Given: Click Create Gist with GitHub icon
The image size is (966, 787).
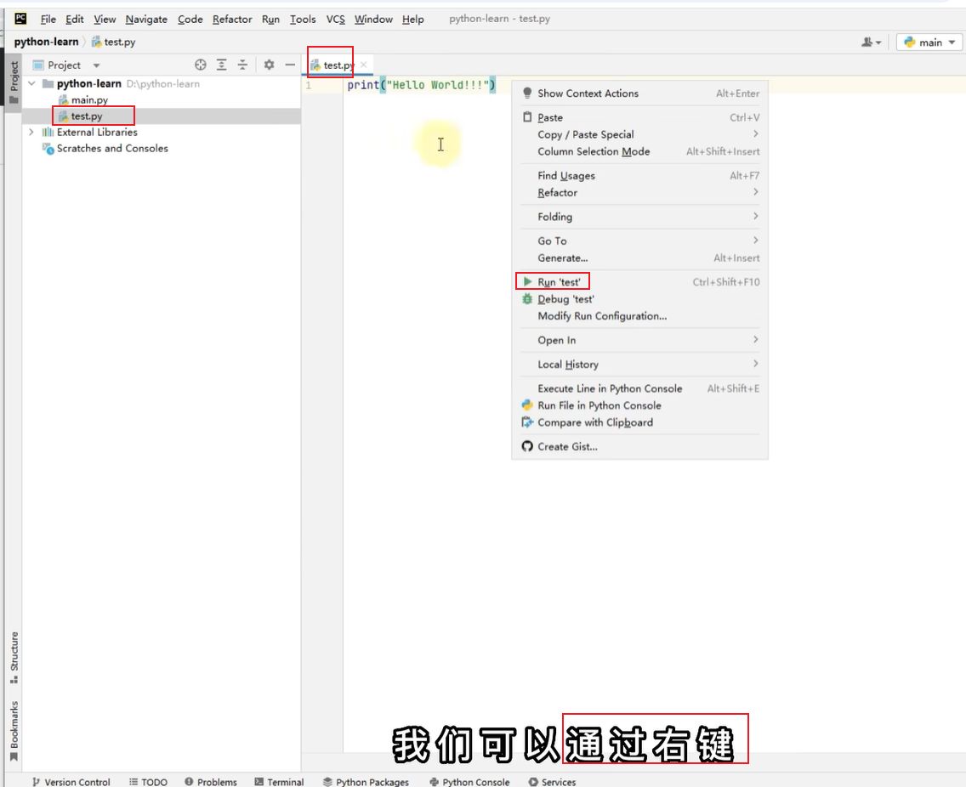Looking at the screenshot, I should (x=566, y=447).
